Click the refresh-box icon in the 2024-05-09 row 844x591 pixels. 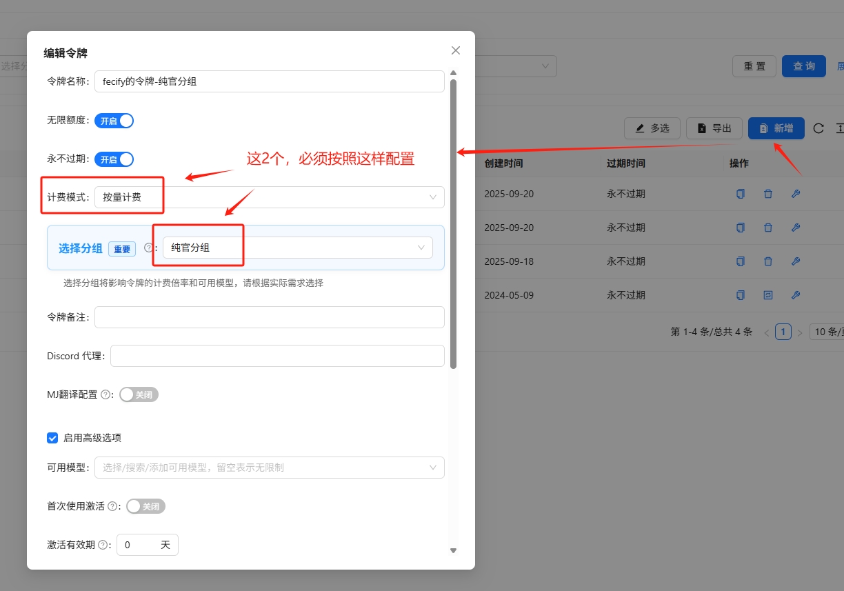tap(768, 295)
